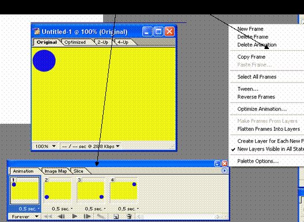This screenshot has height=222, width=304.
Task: Delete frame trash icon
Action: click(129, 216)
